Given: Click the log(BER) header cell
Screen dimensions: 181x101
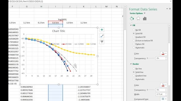Looking at the screenshot, I should pyautogui.click(x=62, y=19).
